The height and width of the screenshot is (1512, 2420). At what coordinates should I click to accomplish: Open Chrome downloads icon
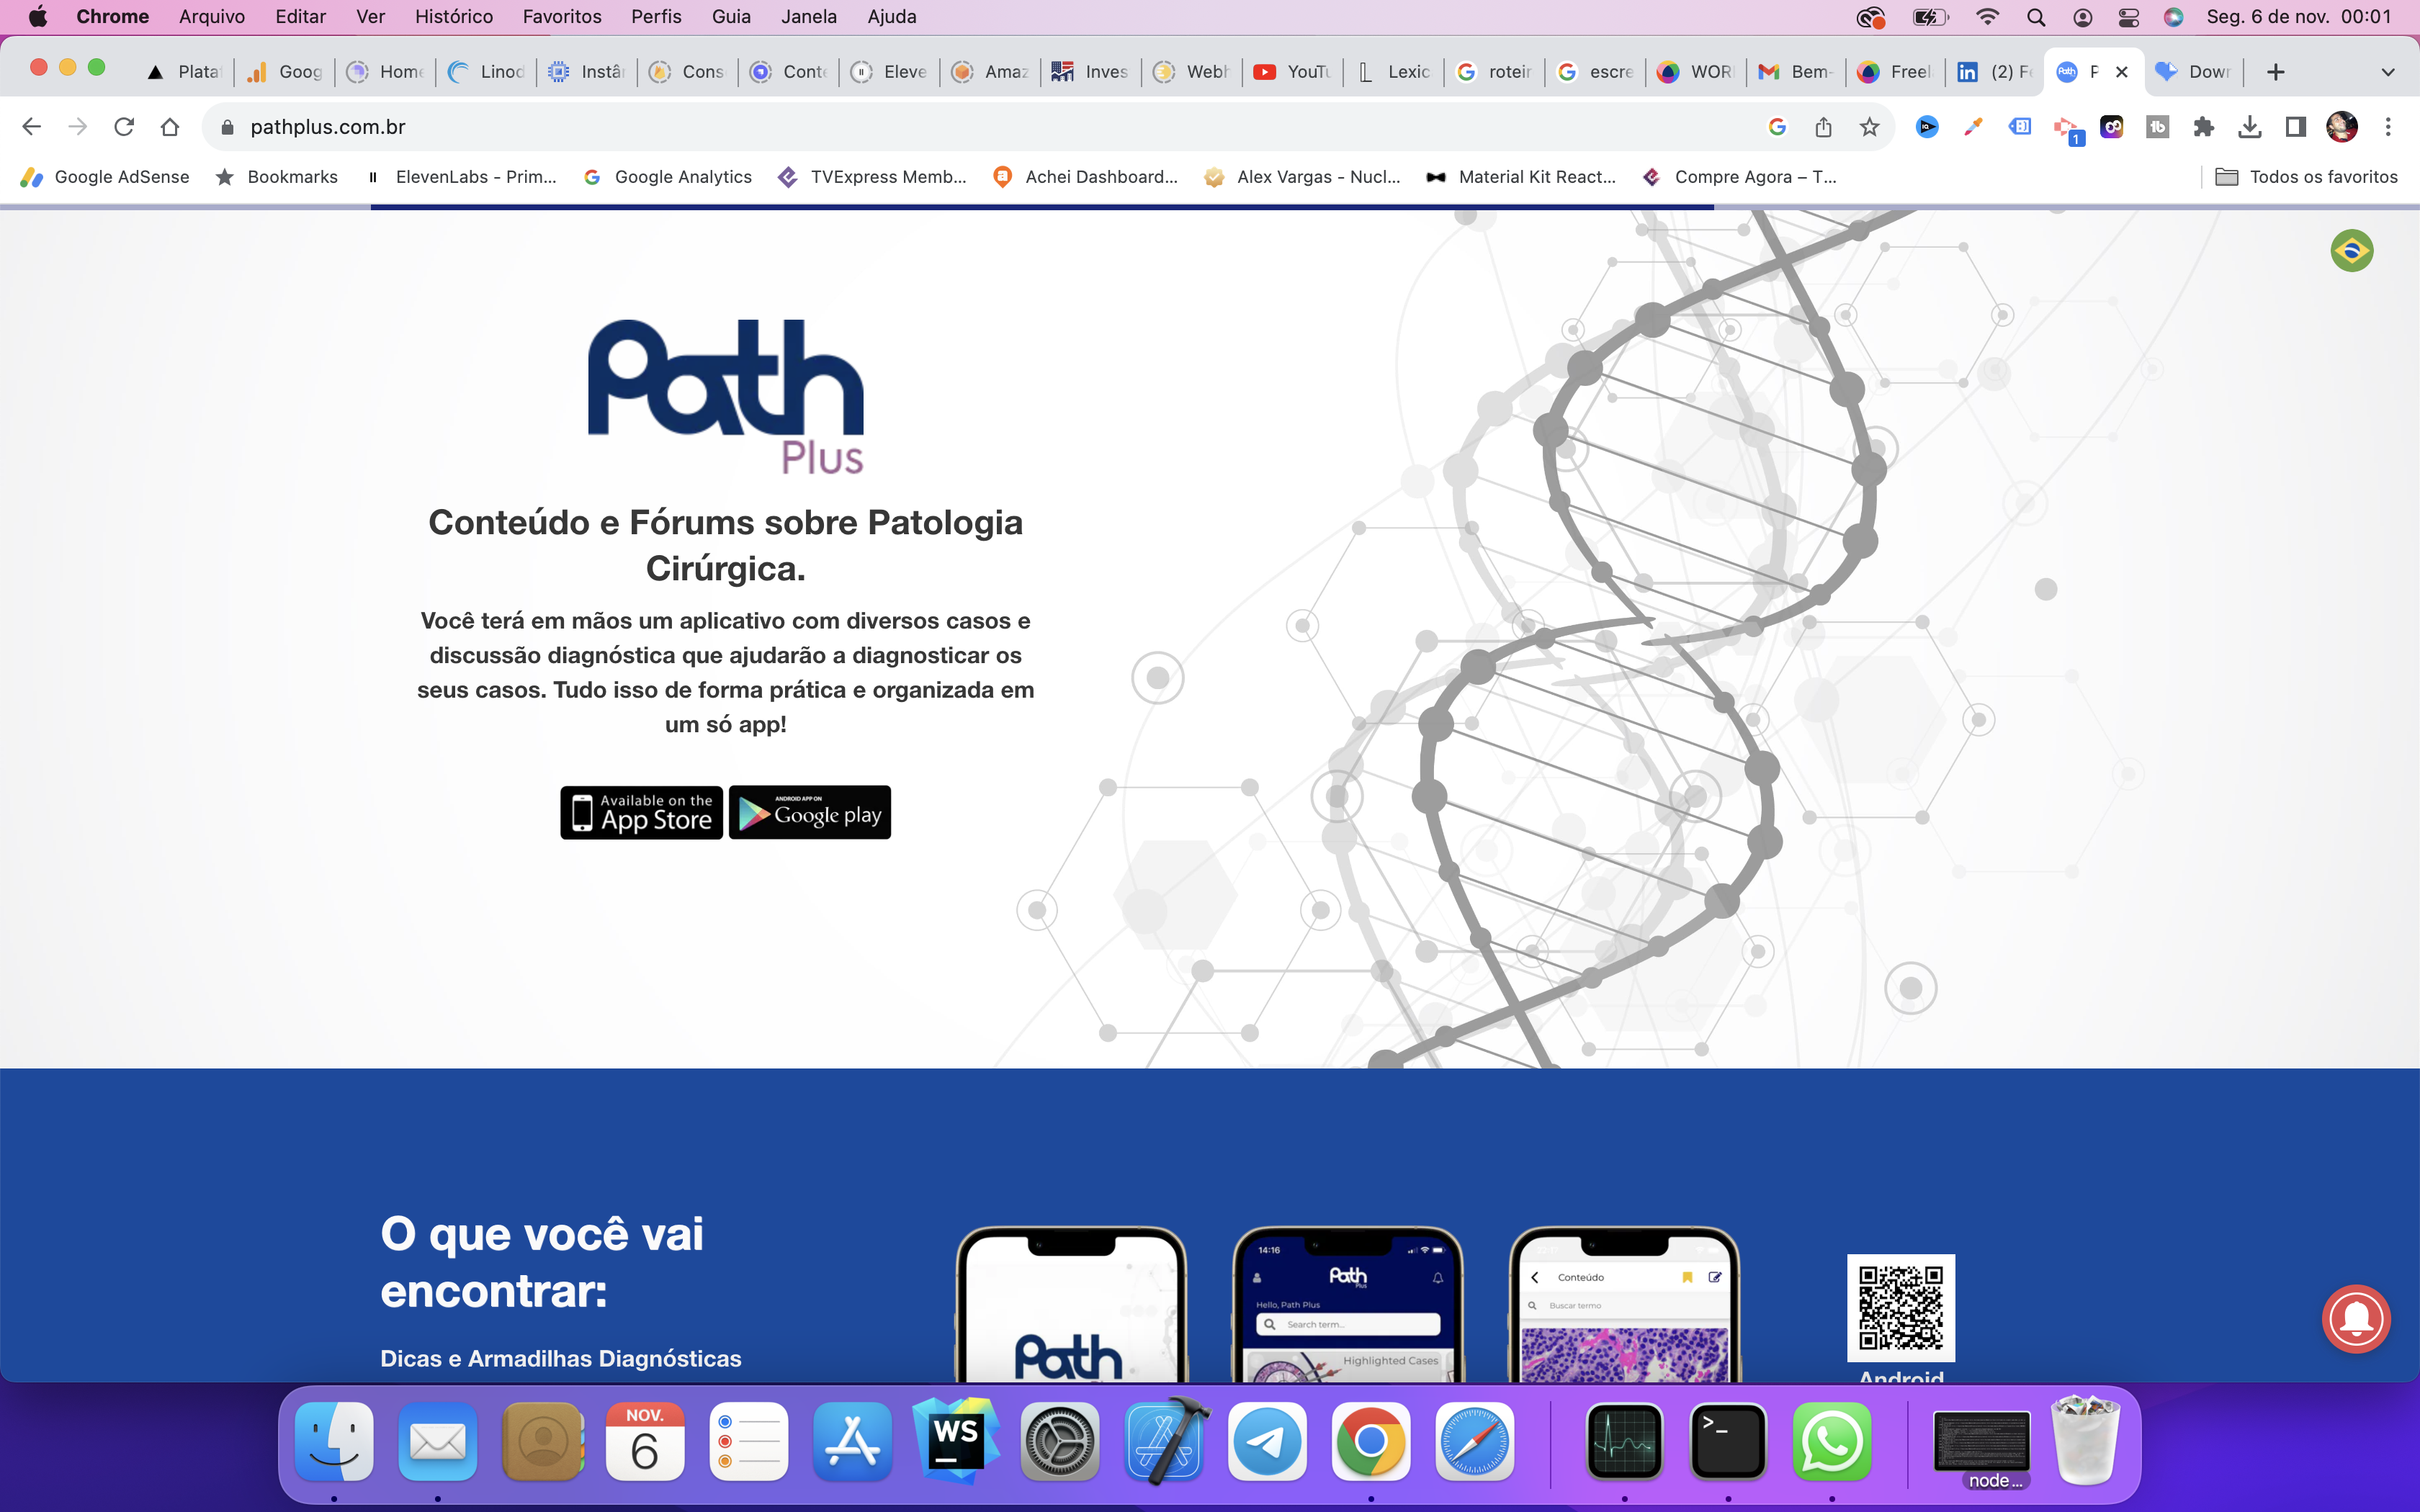(2249, 127)
